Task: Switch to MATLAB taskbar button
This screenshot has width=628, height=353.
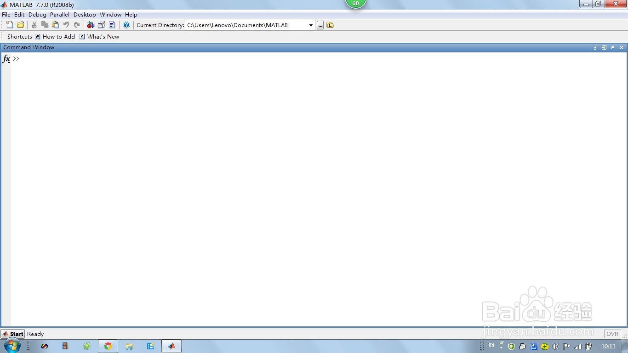Action: [171, 346]
